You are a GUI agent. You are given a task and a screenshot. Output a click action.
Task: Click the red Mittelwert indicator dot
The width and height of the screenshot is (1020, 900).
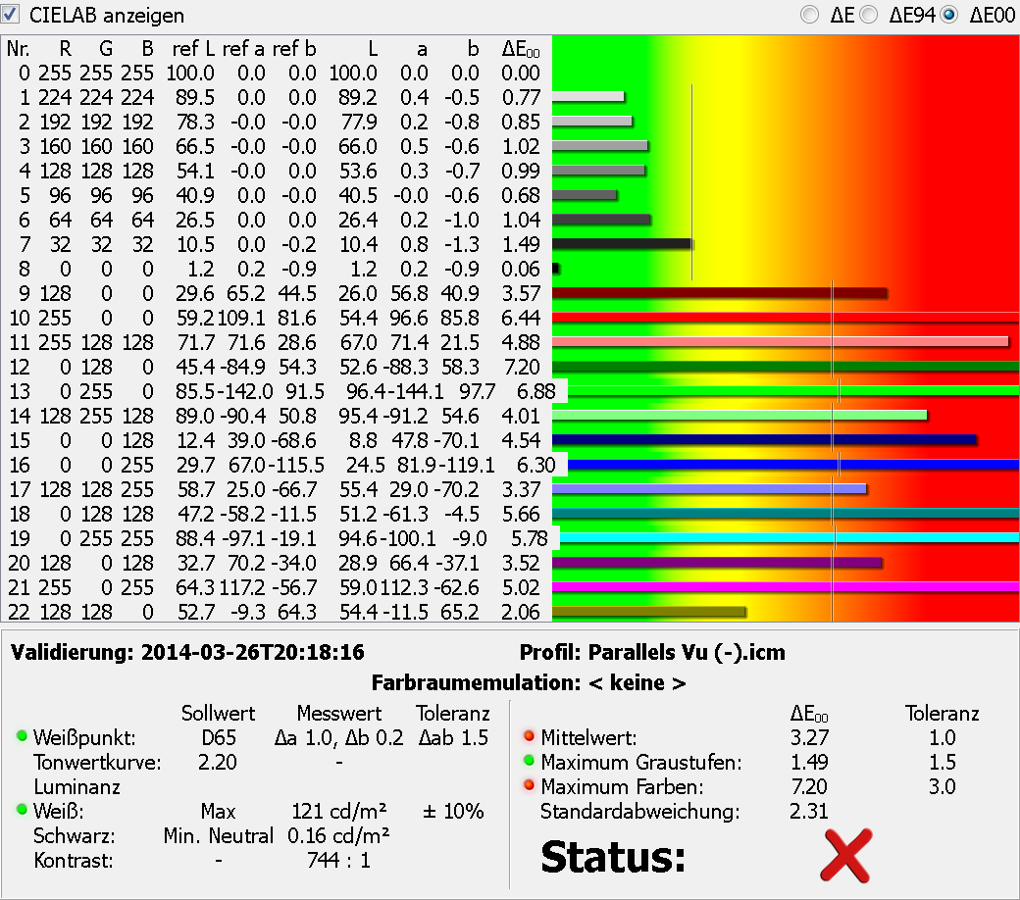(530, 737)
